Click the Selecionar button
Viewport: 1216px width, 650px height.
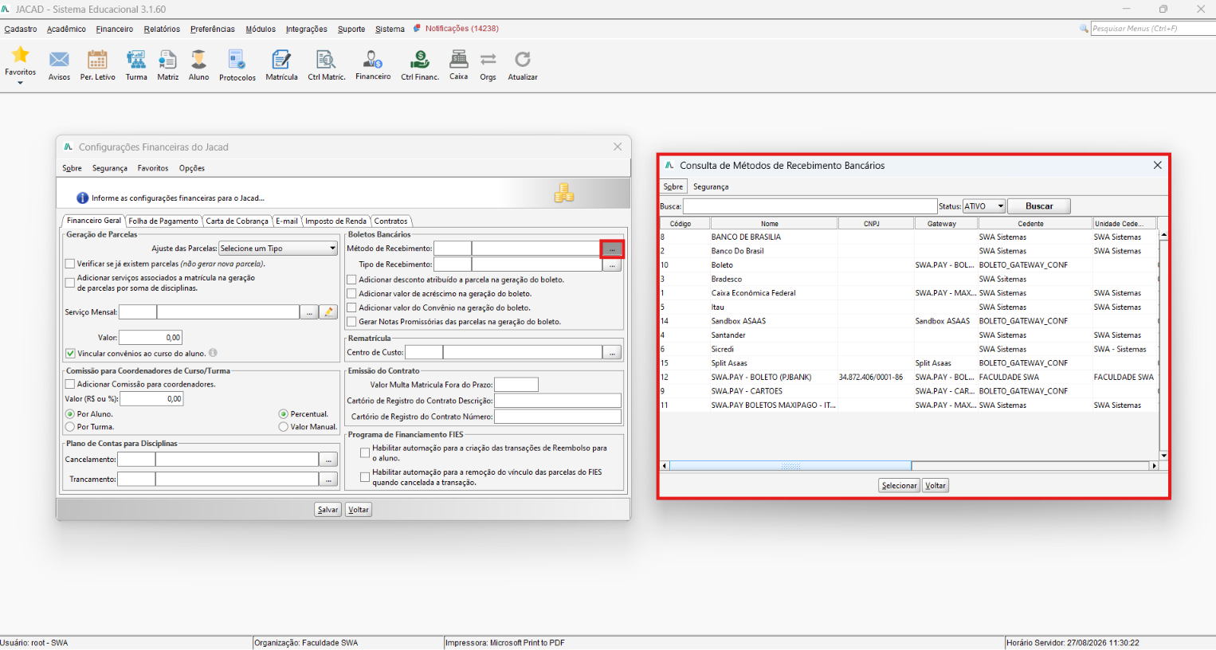click(x=900, y=486)
